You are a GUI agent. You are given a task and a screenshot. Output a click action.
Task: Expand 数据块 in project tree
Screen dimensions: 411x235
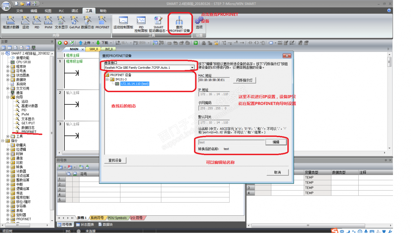[8, 80]
